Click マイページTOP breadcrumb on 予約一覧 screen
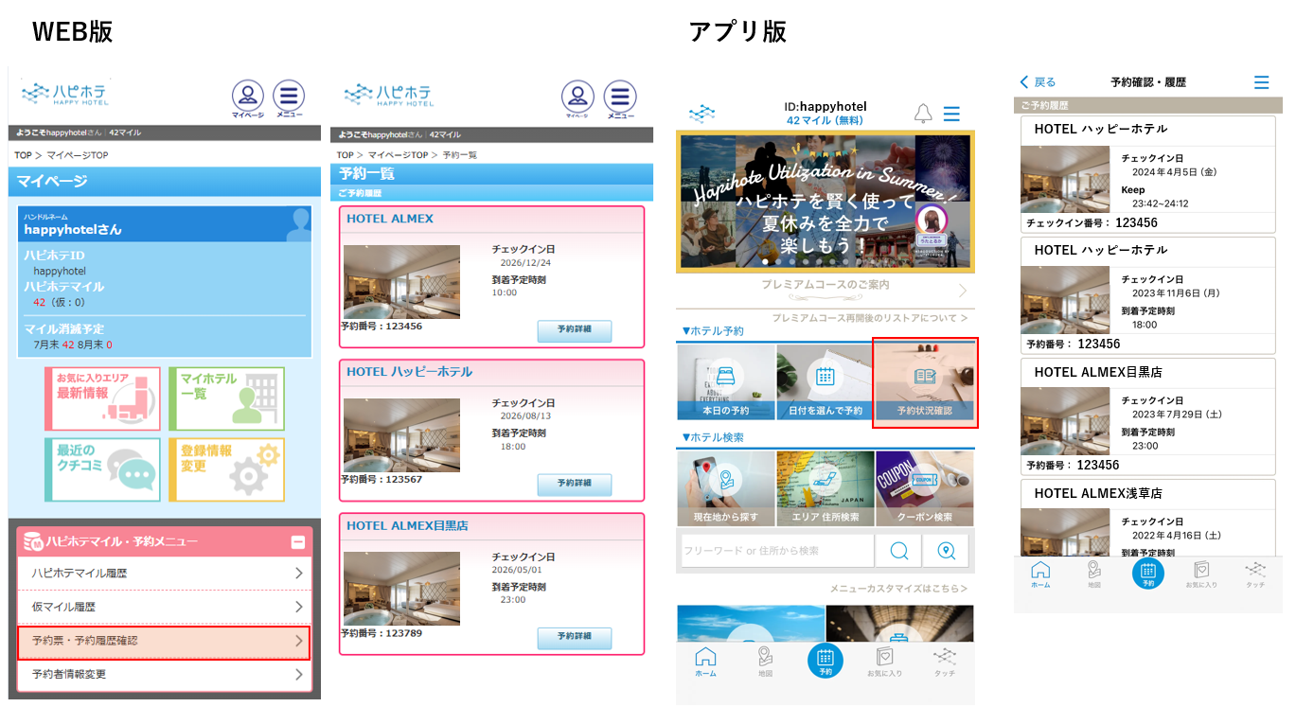1296x707 pixels. coord(398,154)
